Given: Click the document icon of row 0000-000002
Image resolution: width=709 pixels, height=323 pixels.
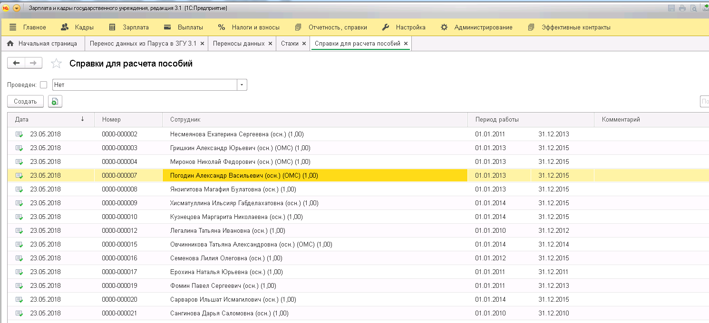Looking at the screenshot, I should click(x=19, y=134).
